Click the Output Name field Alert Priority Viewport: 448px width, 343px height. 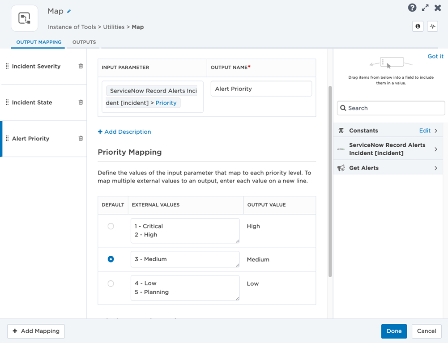(x=261, y=89)
